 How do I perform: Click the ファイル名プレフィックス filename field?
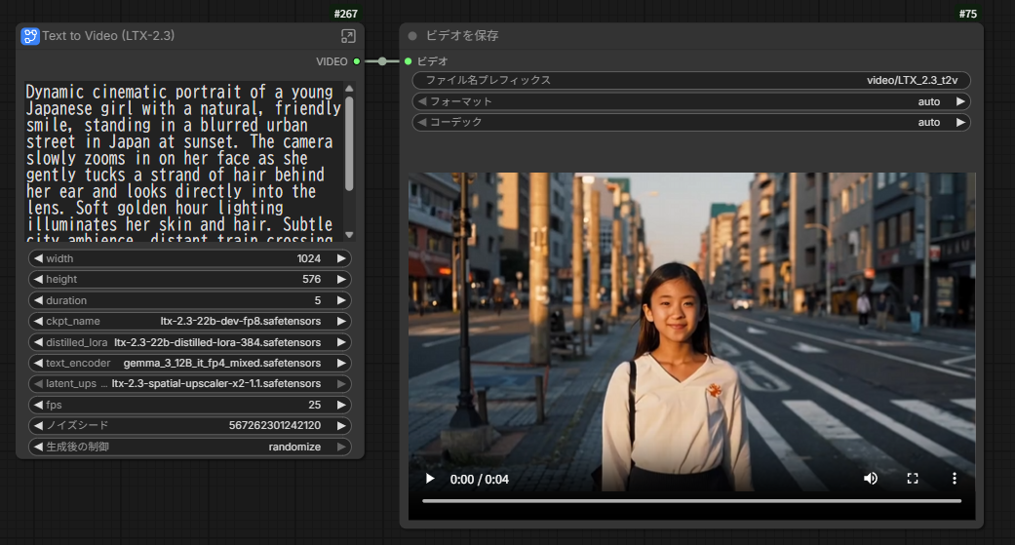click(690, 81)
